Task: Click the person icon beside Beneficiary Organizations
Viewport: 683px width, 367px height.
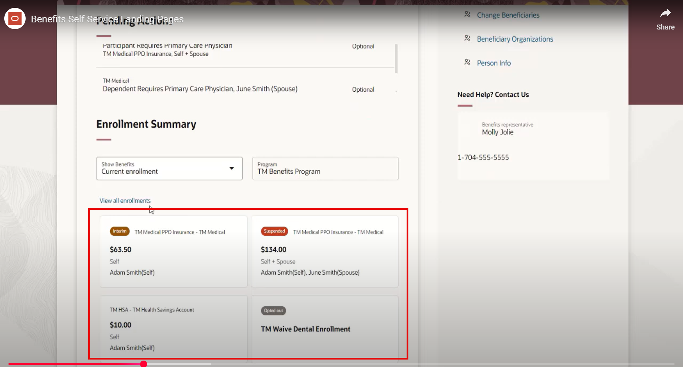Action: pyautogui.click(x=467, y=38)
